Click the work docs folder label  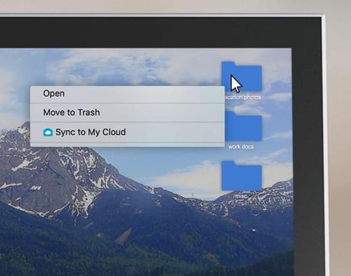(241, 147)
